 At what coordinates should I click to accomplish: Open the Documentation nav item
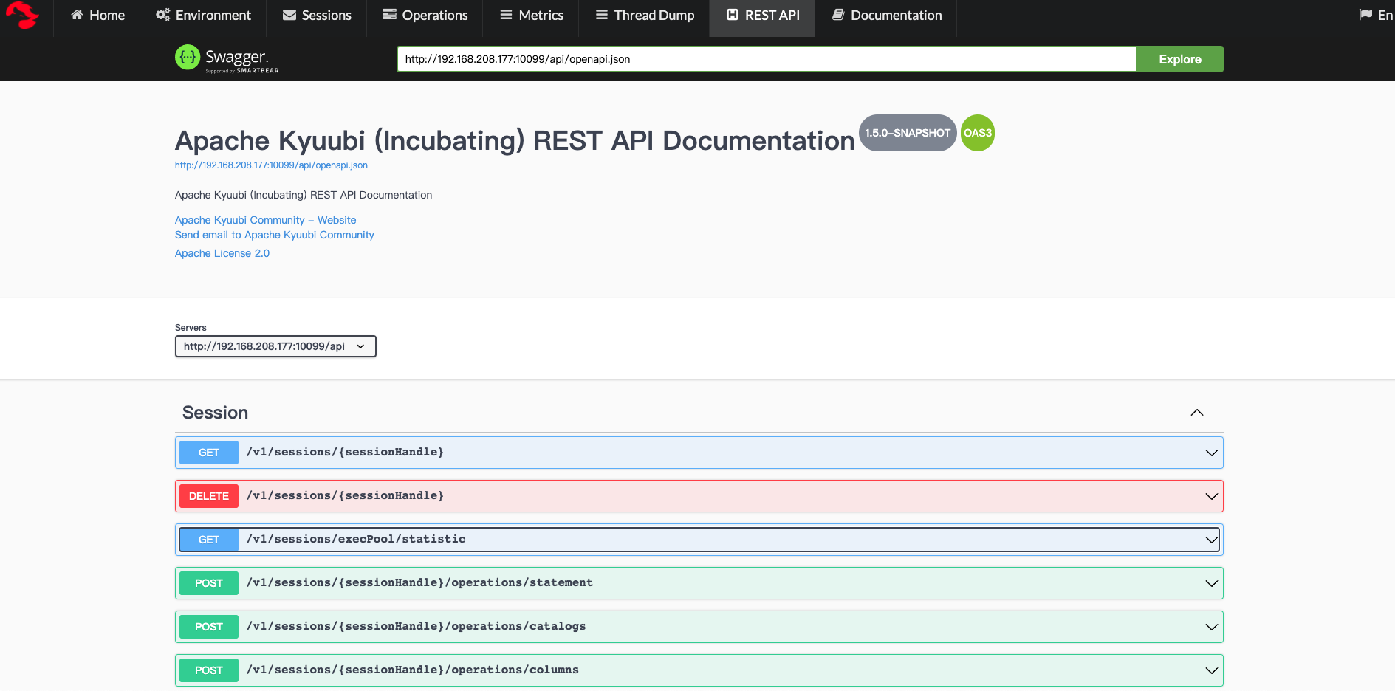(886, 15)
